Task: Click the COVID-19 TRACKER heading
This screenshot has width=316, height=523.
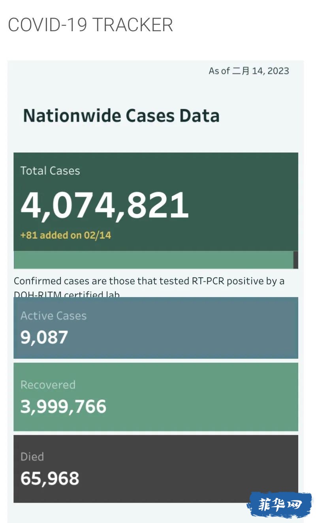Action: click(x=90, y=25)
